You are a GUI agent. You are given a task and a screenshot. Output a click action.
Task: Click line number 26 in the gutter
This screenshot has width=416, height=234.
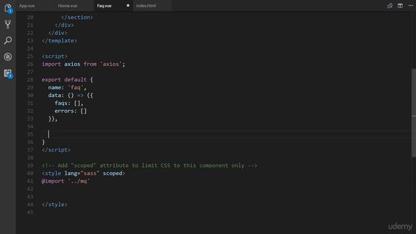(30, 64)
